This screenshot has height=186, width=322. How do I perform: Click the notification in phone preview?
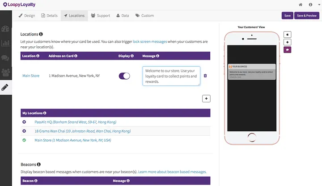pos(252,72)
